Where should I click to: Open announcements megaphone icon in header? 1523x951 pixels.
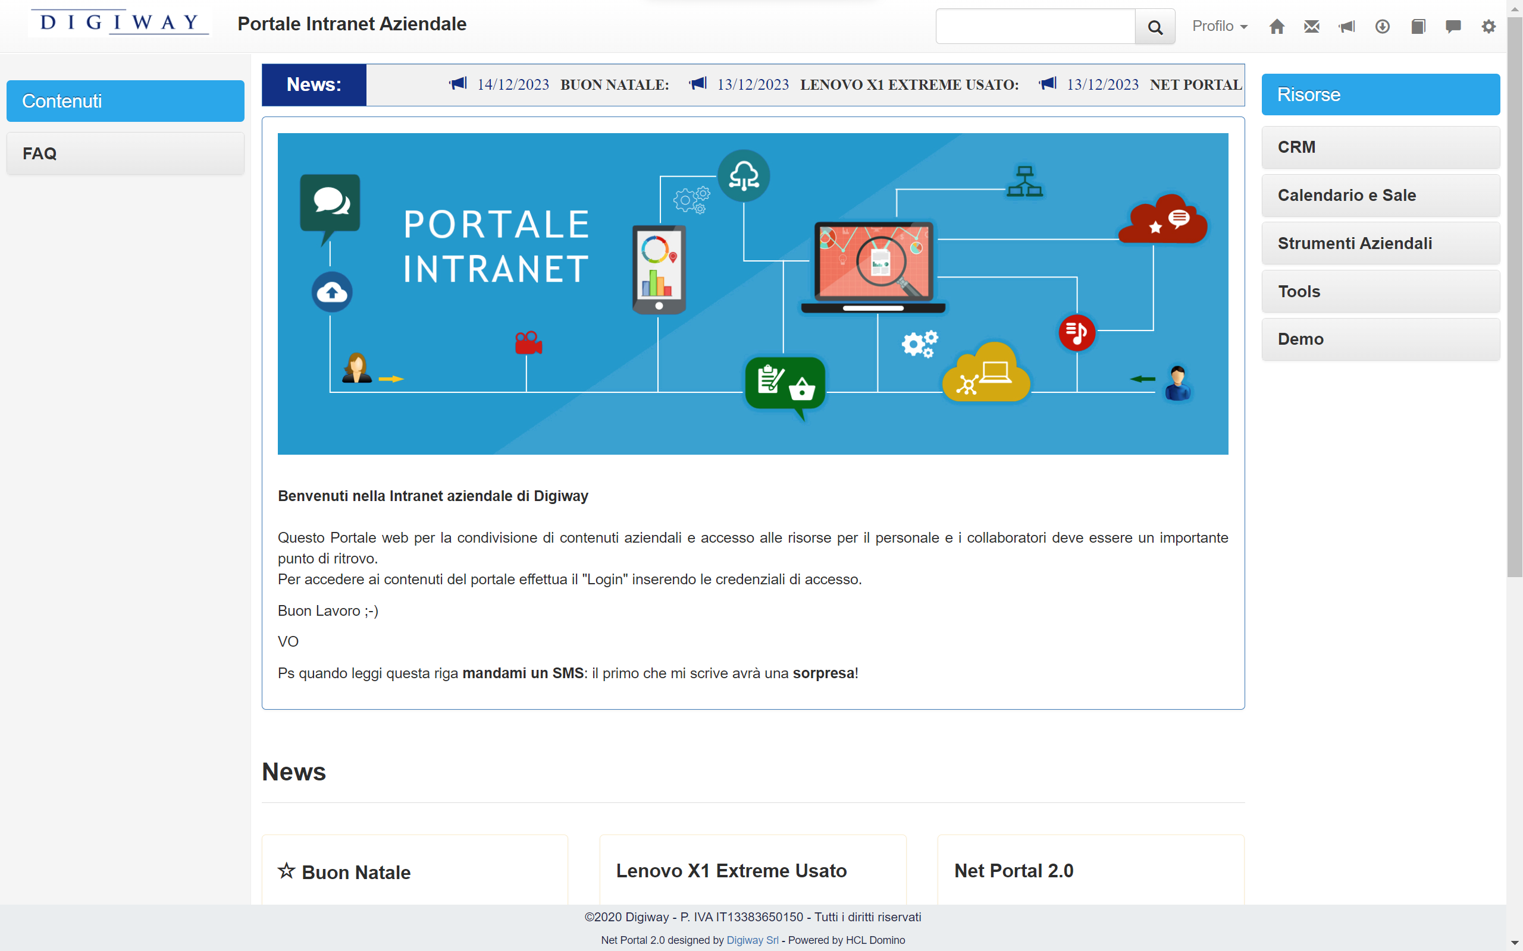click(x=1347, y=26)
